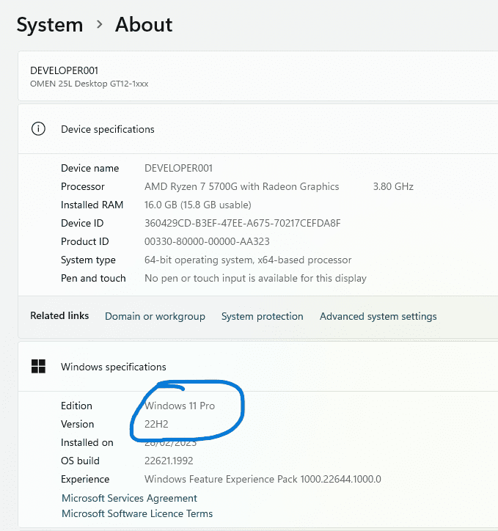Click the Product ID label
Screen dimensions: 498x531
click(85, 241)
